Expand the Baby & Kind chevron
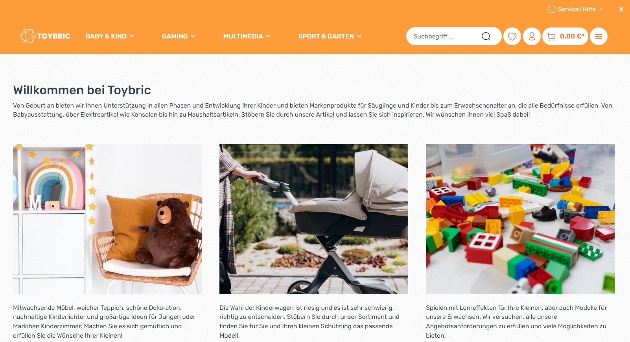The image size is (630, 342). [x=132, y=36]
